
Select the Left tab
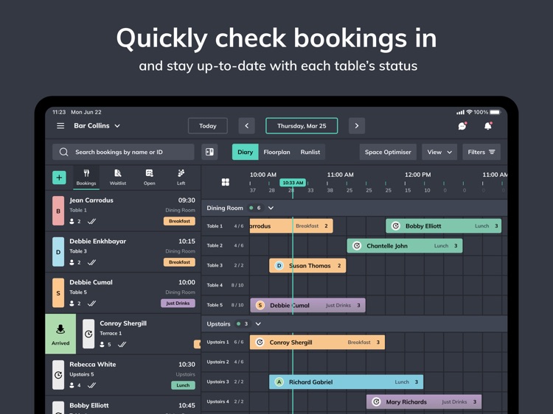click(181, 178)
